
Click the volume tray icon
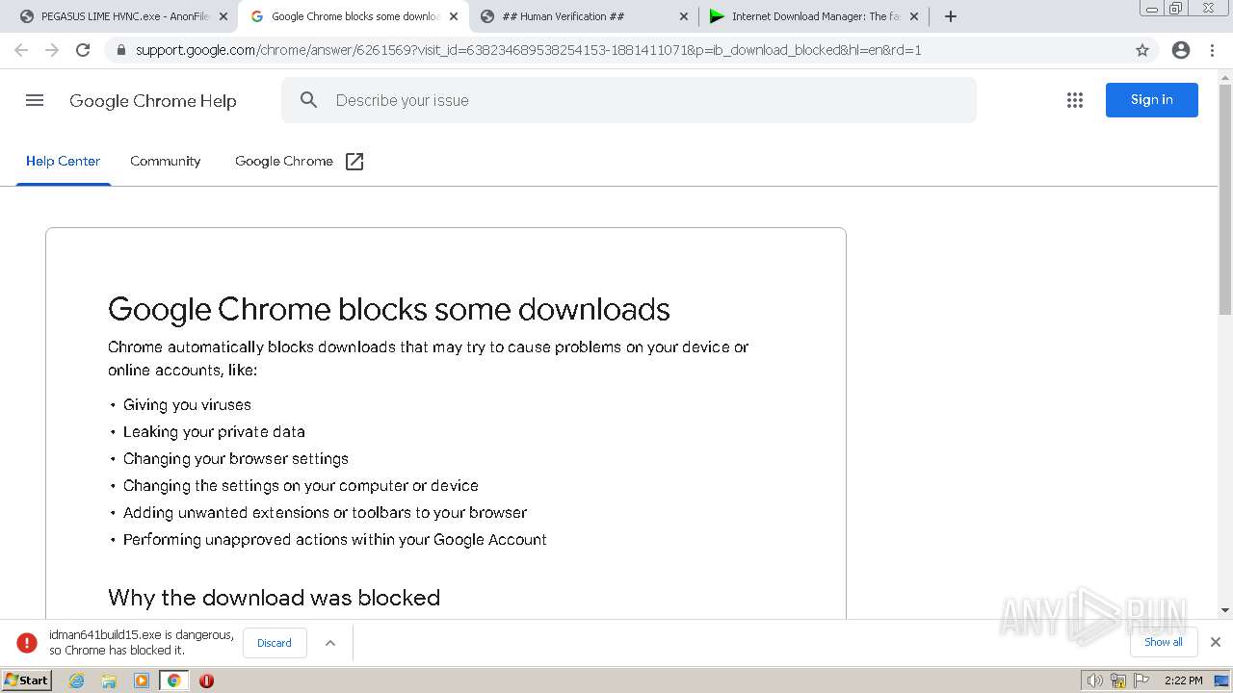coord(1095,680)
